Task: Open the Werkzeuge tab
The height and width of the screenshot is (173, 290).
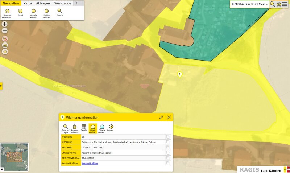Action: (63, 3)
